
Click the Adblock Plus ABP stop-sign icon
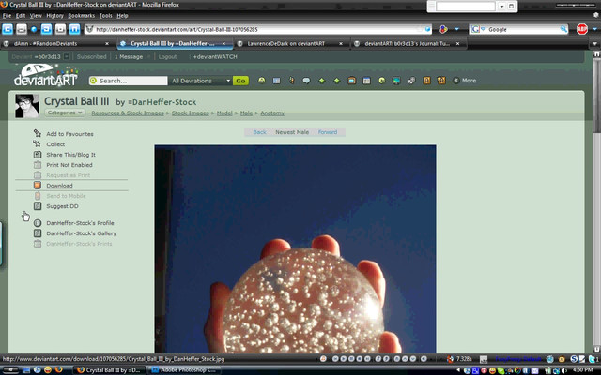click(582, 29)
